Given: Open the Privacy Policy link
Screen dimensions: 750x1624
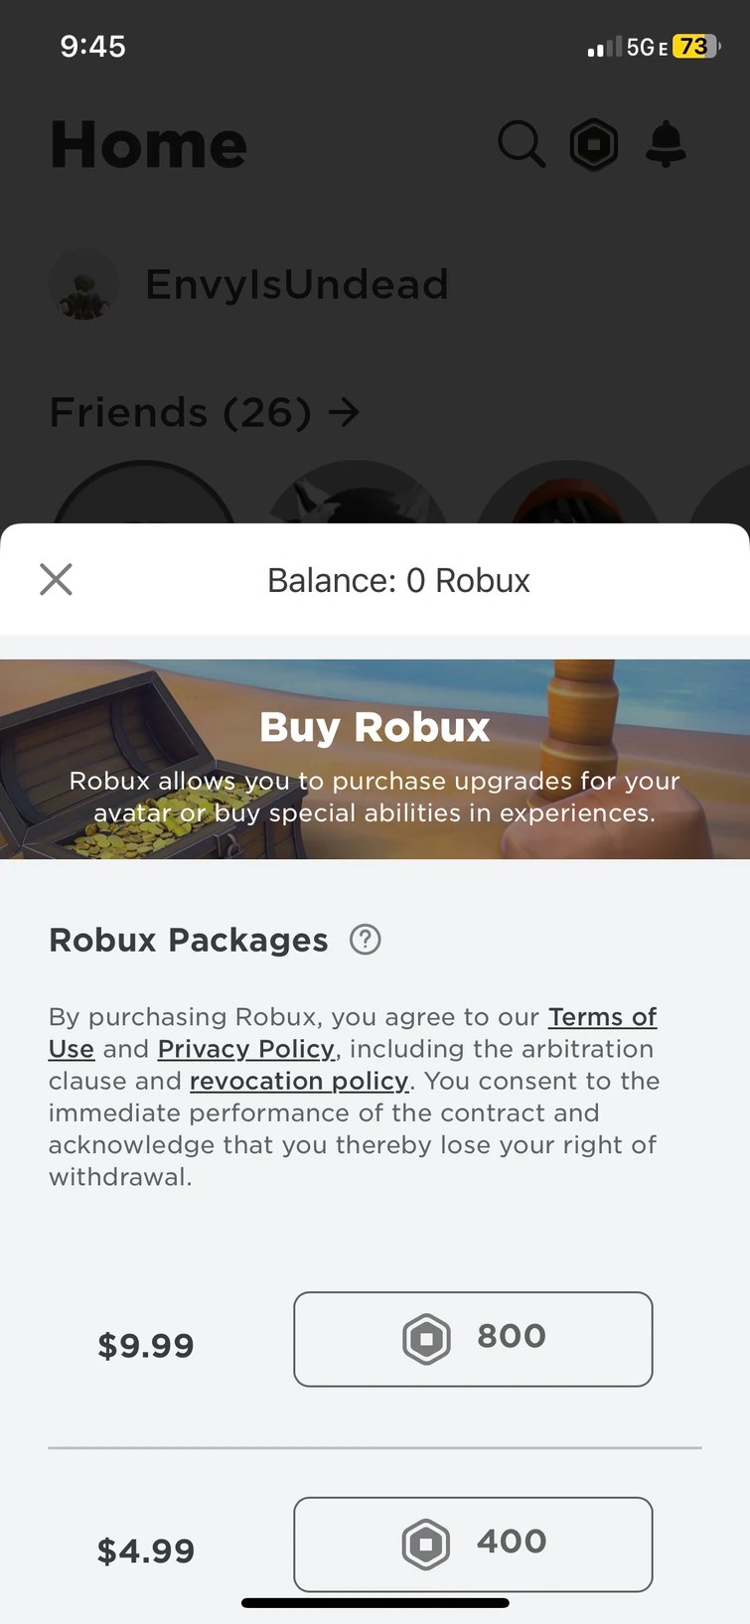Looking at the screenshot, I should click(245, 1049).
